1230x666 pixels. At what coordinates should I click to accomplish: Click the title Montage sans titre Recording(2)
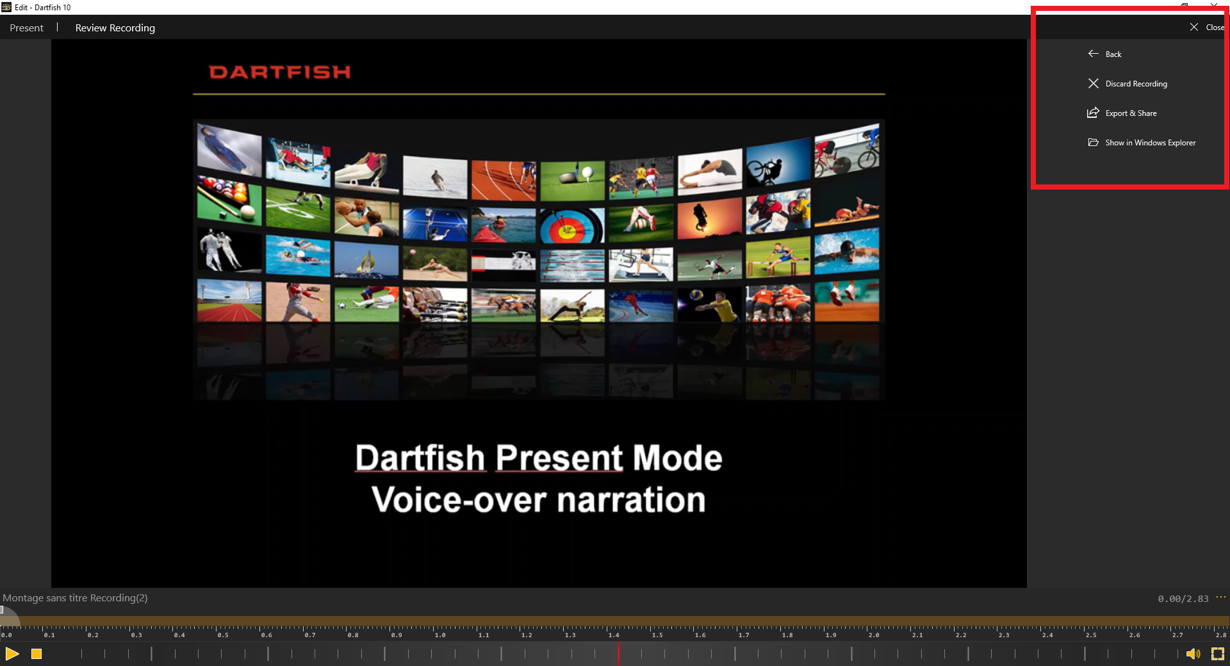click(x=75, y=597)
